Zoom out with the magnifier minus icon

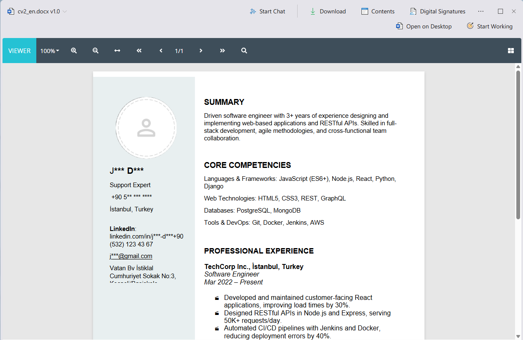[96, 51]
